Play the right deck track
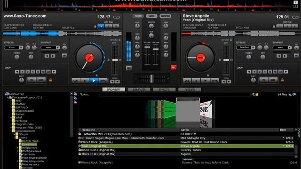301x169 pixels. 205,81
